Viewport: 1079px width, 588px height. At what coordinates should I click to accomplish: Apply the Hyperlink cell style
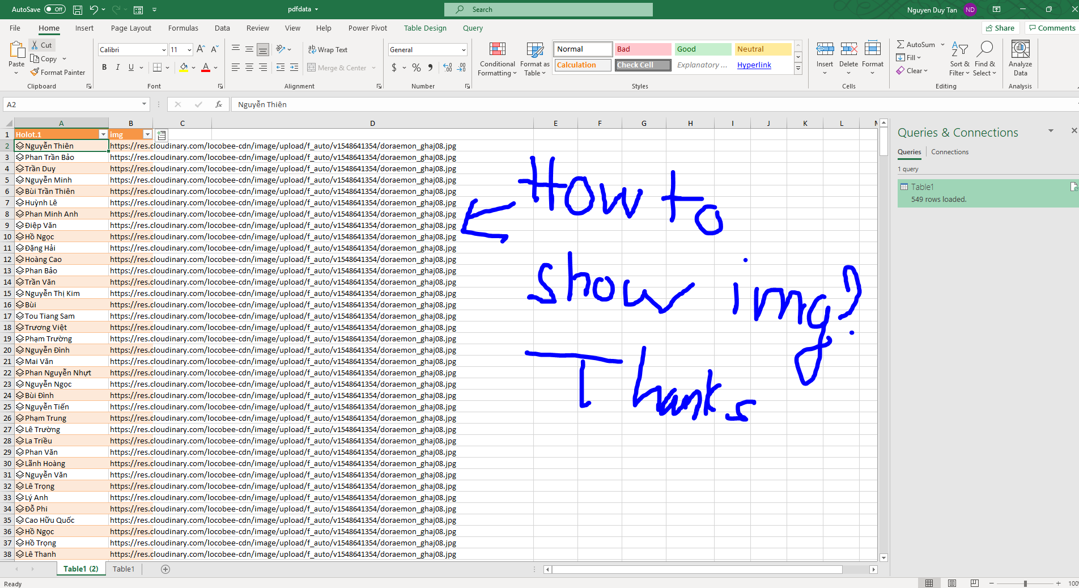754,65
